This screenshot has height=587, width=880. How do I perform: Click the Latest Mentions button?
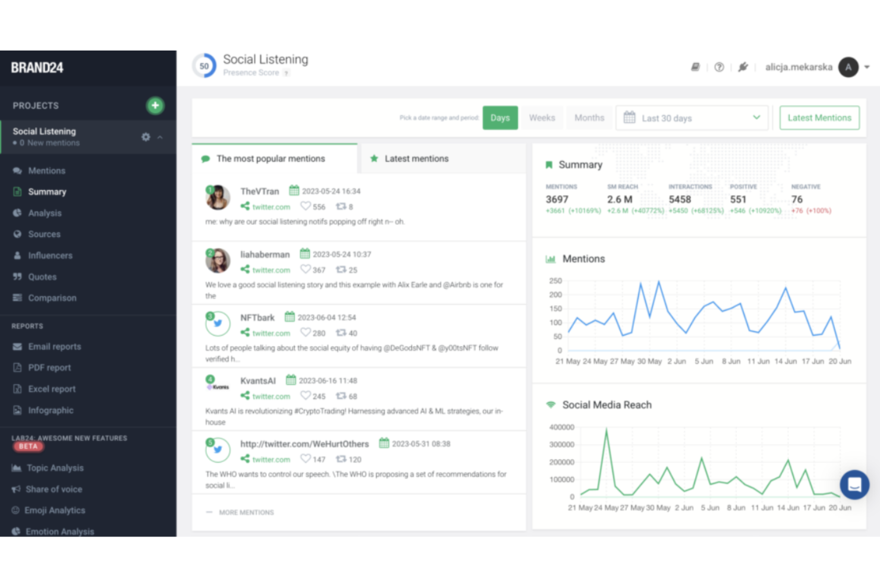pyautogui.click(x=819, y=118)
